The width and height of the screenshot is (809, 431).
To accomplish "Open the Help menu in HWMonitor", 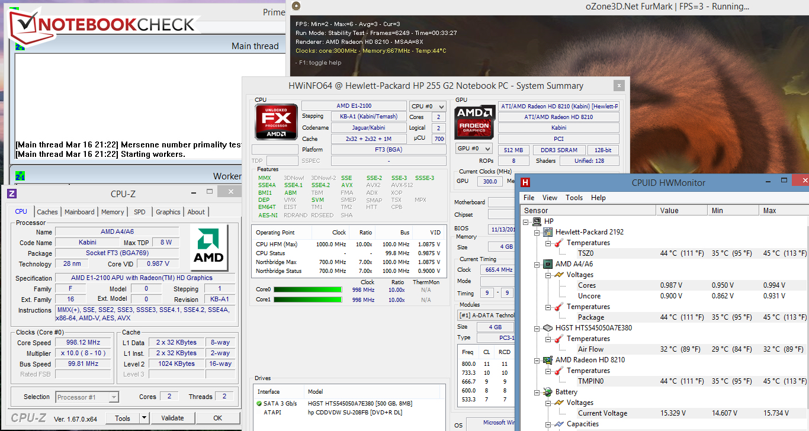I will pyautogui.click(x=598, y=198).
